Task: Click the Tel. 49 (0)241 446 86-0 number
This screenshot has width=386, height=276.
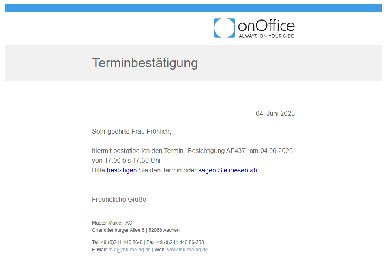Action: pyautogui.click(x=117, y=242)
